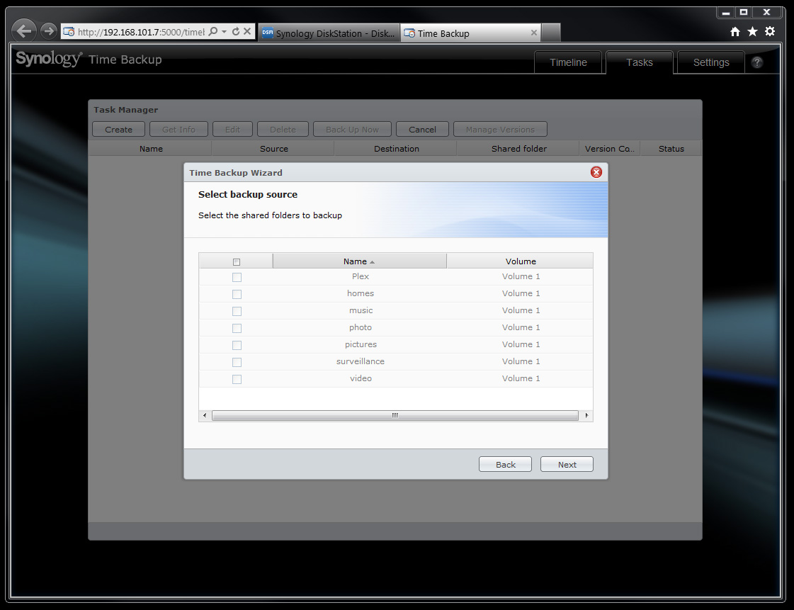Click the Status column header
The height and width of the screenshot is (610, 794).
[x=671, y=149]
